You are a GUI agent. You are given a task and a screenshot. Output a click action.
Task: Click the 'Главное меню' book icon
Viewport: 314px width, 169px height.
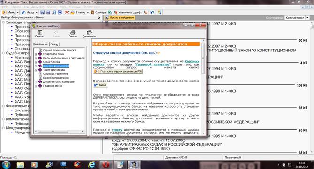40,86
